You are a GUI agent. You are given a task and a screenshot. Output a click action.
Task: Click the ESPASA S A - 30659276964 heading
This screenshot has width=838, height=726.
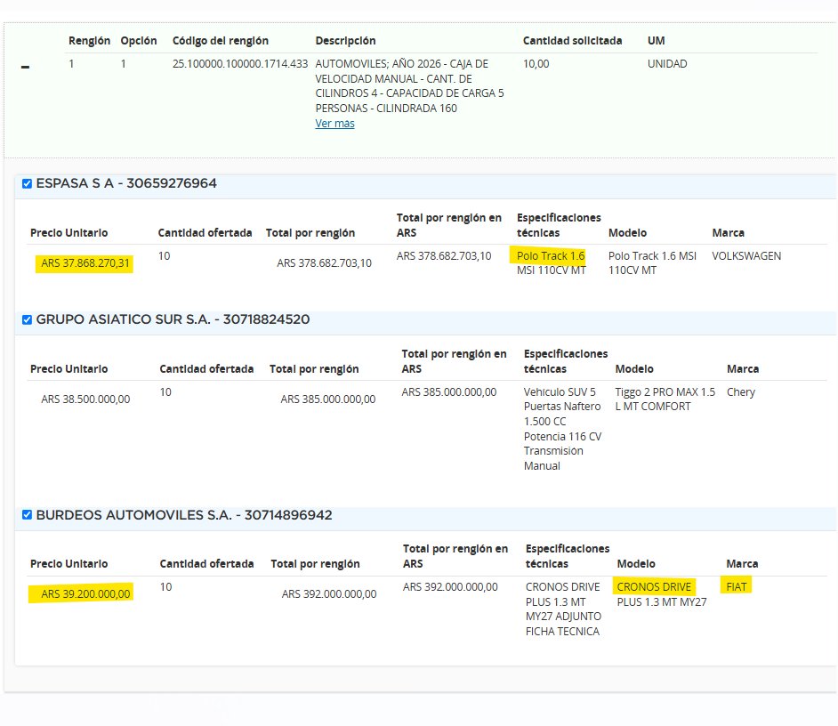coord(126,183)
